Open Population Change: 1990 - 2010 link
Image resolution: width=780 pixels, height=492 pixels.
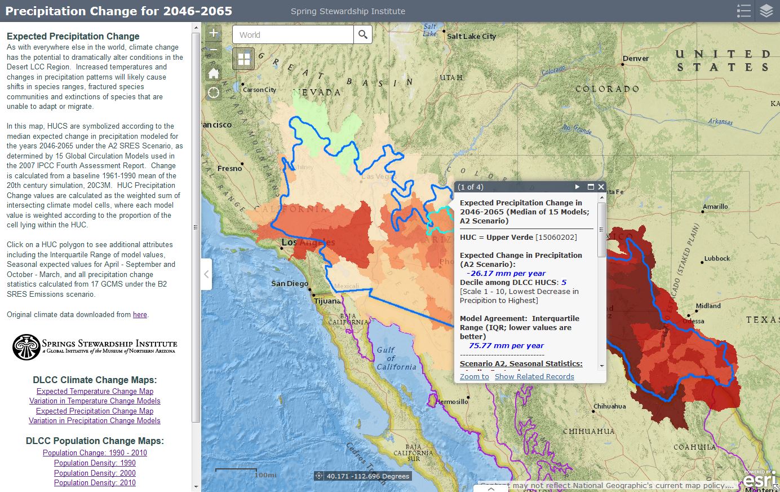tap(95, 453)
